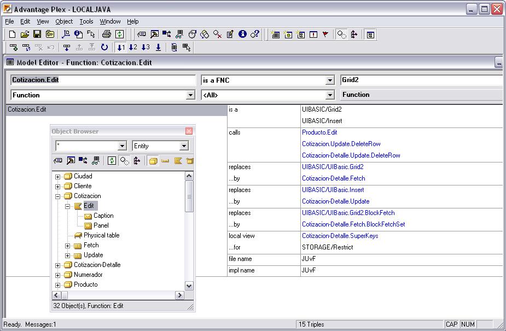Toggle the Object Browser window button in main toolbar
The image size is (506, 331).
click(370, 34)
